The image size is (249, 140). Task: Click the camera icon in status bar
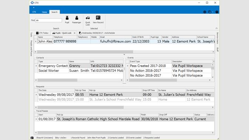(x=32, y=138)
